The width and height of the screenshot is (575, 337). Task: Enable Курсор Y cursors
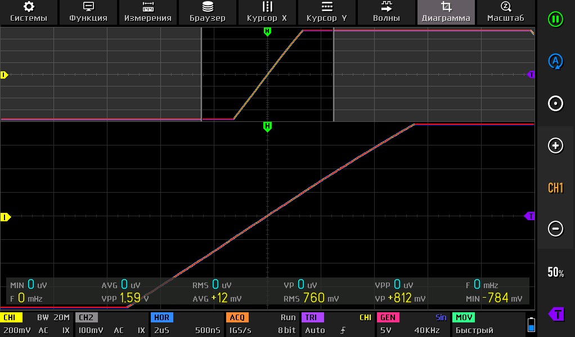[327, 12]
